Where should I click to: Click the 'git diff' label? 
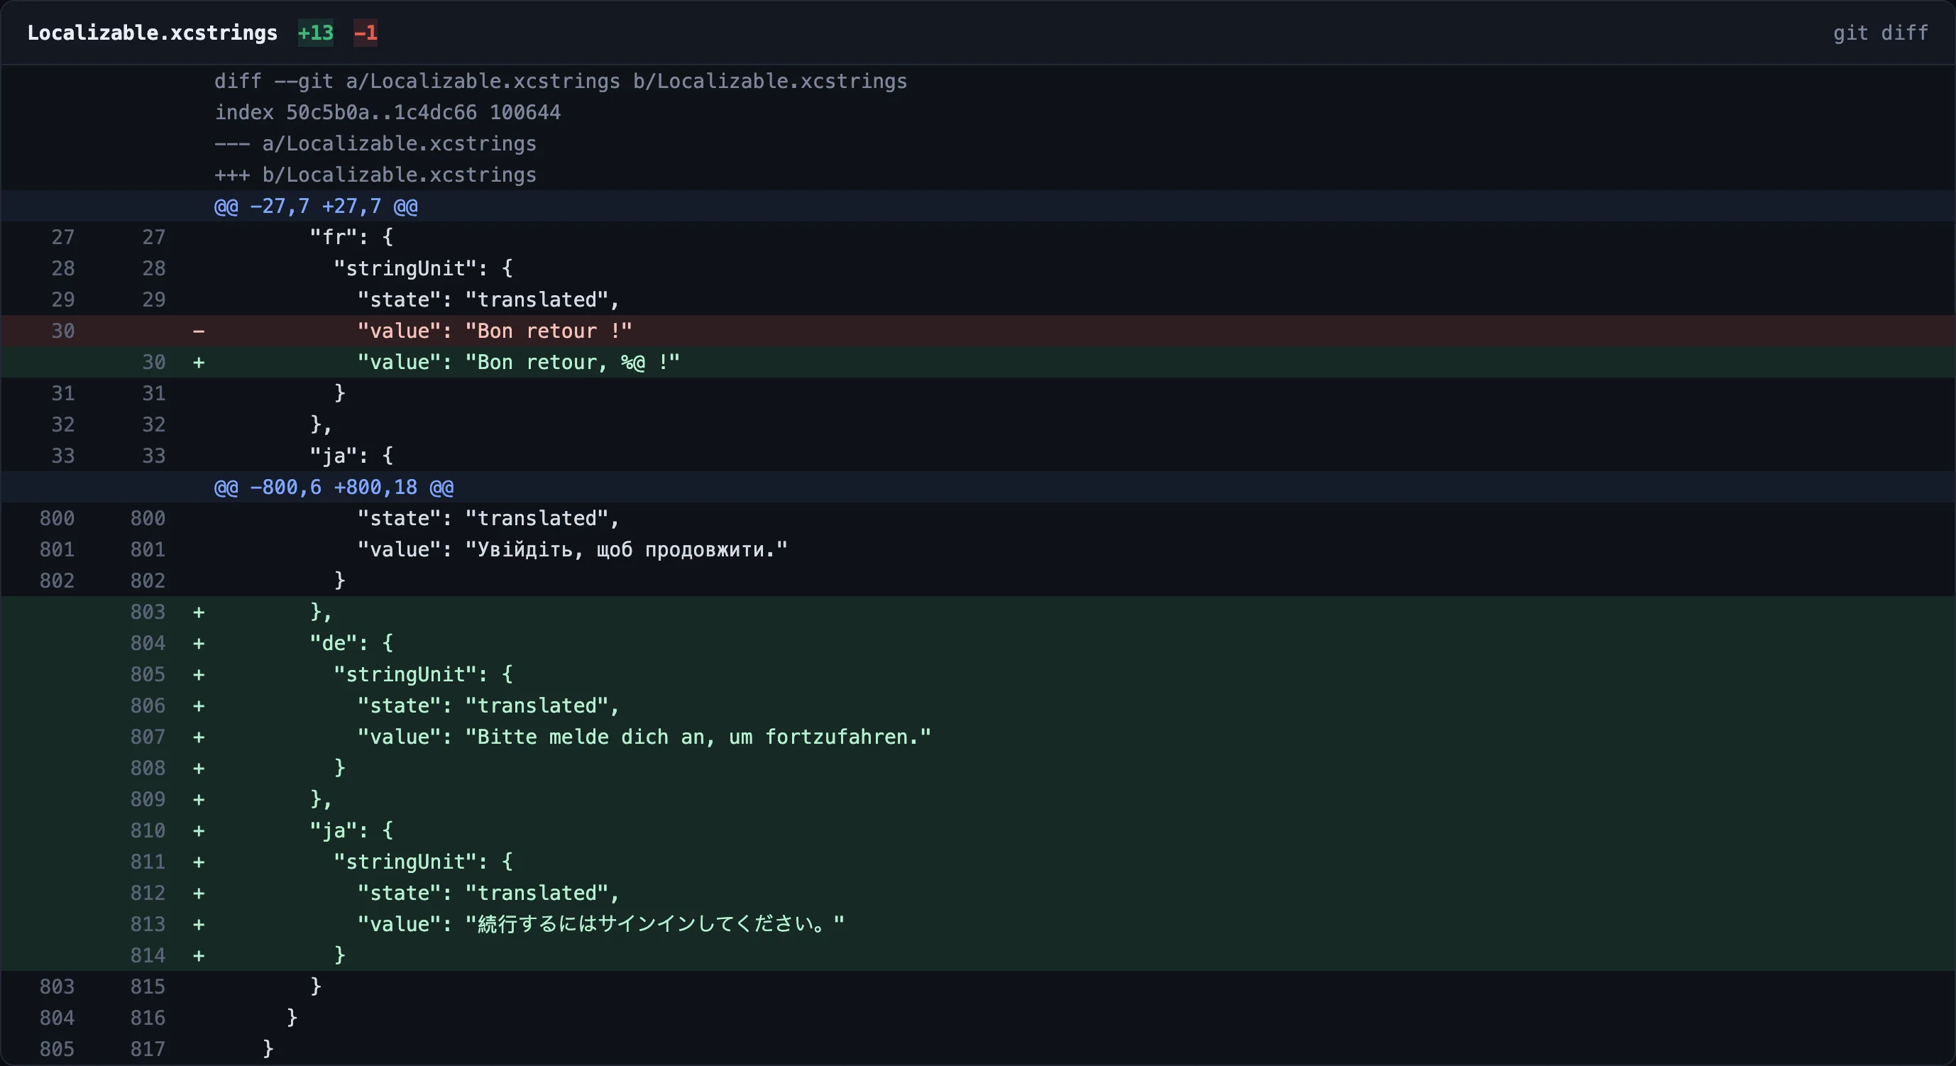(x=1881, y=33)
